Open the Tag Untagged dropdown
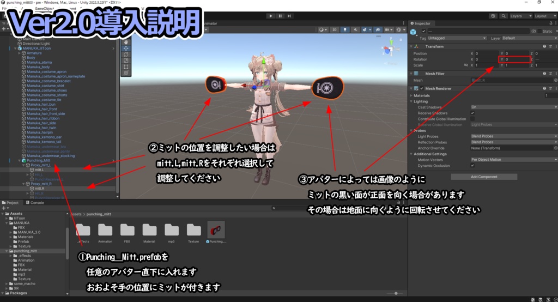This screenshot has height=302, width=558. (457, 38)
